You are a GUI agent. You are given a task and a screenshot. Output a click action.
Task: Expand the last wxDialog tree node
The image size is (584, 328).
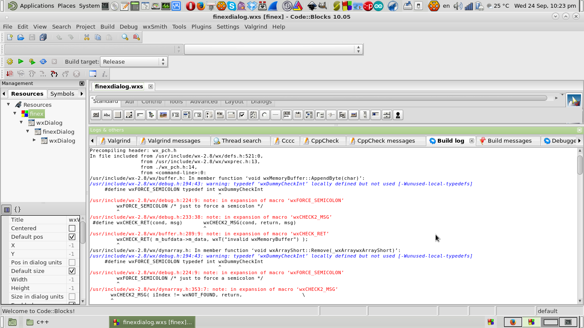(34, 140)
